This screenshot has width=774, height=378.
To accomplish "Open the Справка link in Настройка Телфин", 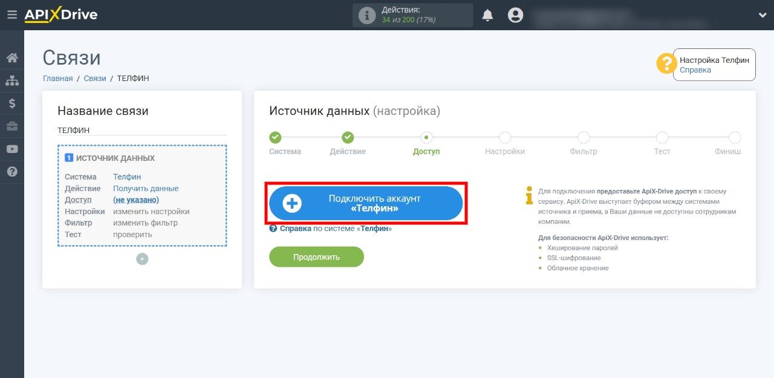I will [x=695, y=70].
